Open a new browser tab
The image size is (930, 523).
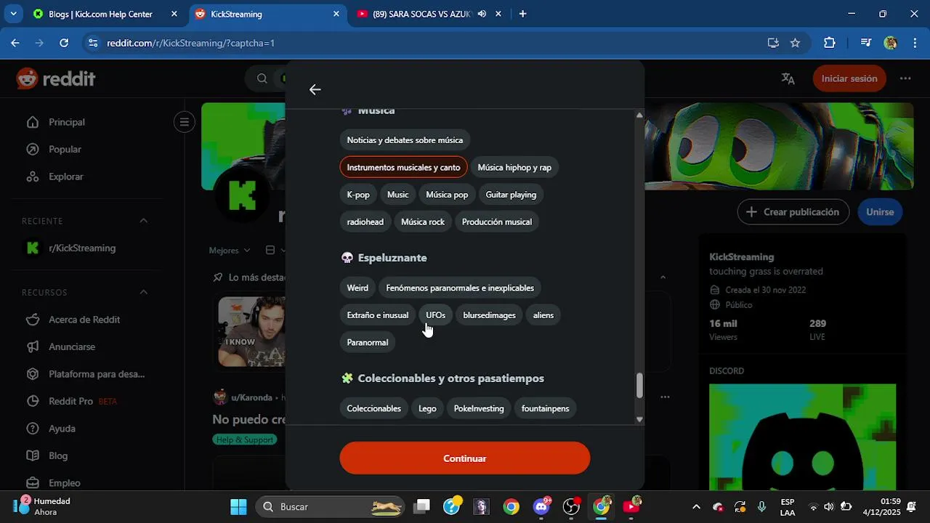[x=522, y=14]
